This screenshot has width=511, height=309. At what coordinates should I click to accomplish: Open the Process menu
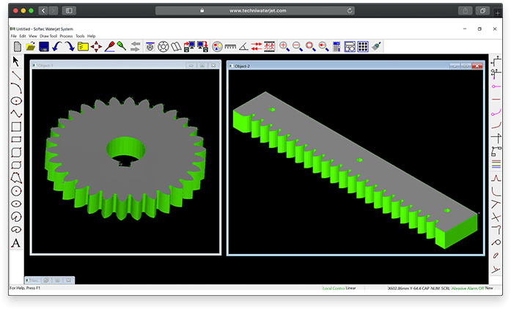(66, 36)
